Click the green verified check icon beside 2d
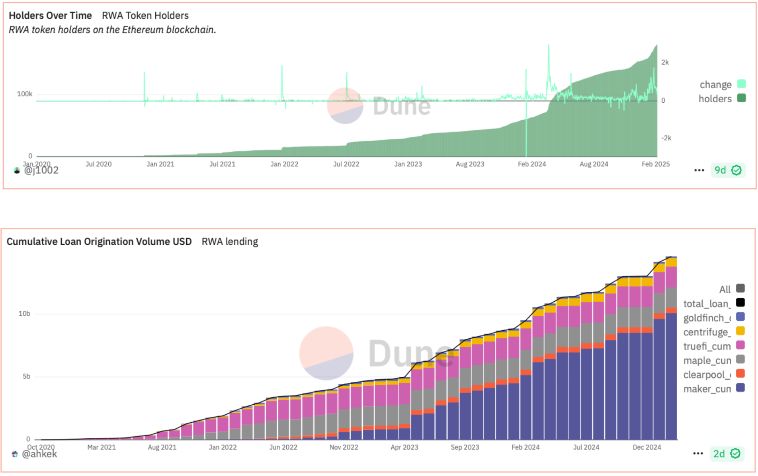 point(735,454)
